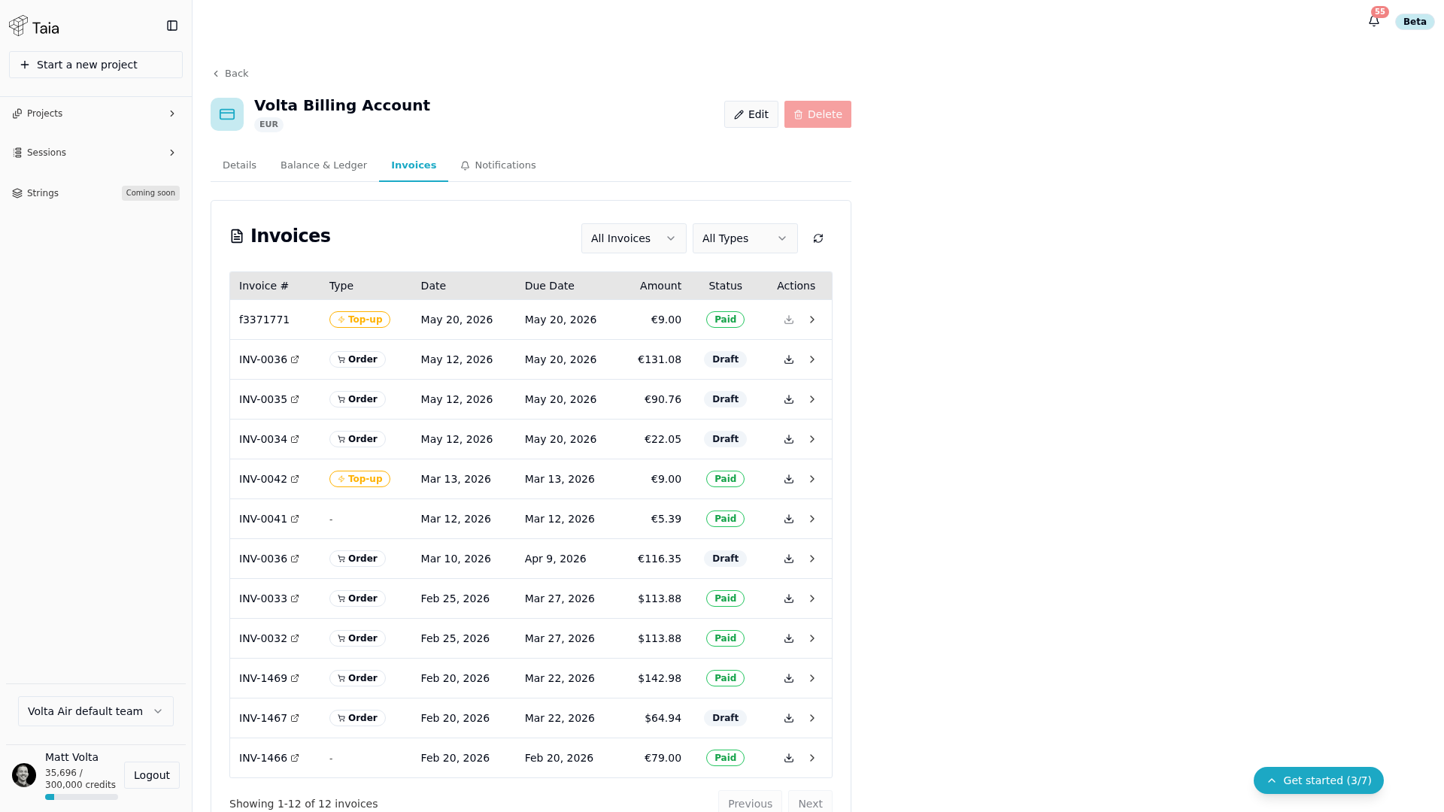This screenshot has width=1444, height=812.
Task: Open external link icon for INV-1469
Action: coord(295,678)
